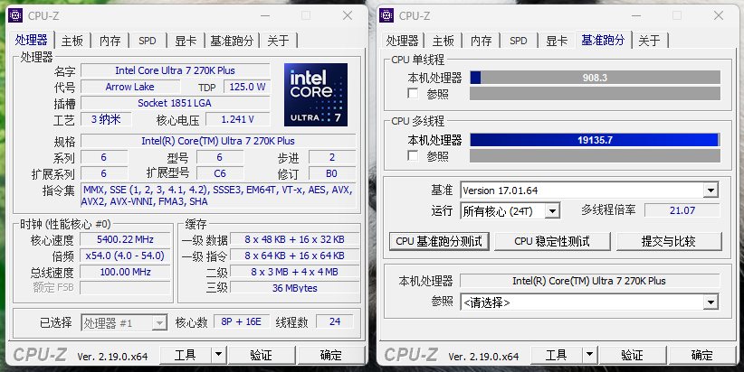Click 核心数 value 8P + 16E
Viewport: 744px width, 372px height.
[241, 321]
